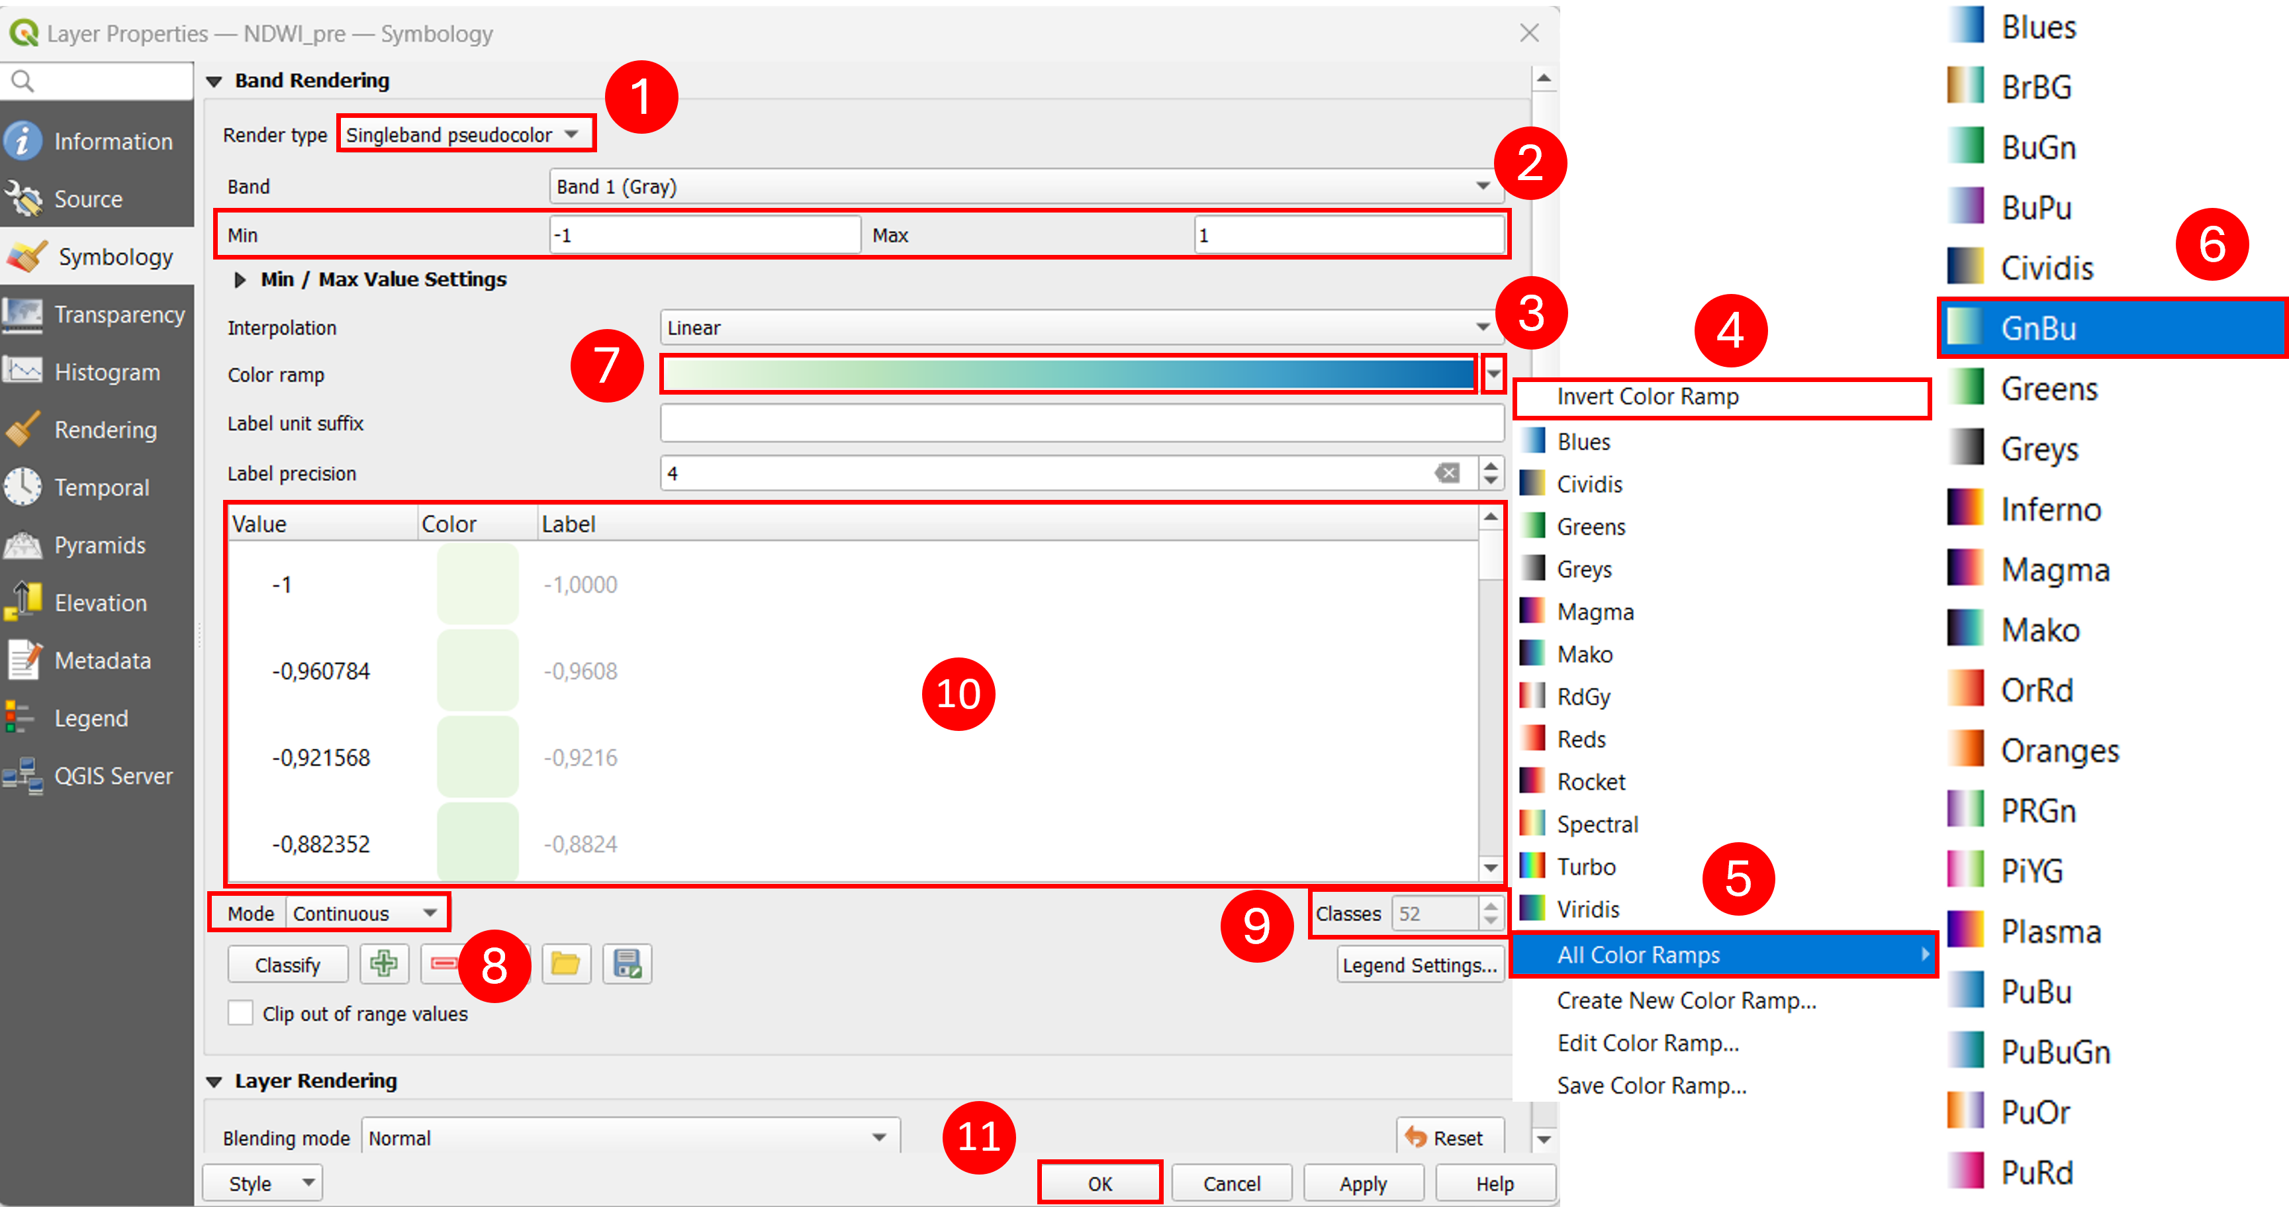The height and width of the screenshot is (1207, 2289).
Task: Enable Clip out of range values checkbox
Action: [x=240, y=1013]
